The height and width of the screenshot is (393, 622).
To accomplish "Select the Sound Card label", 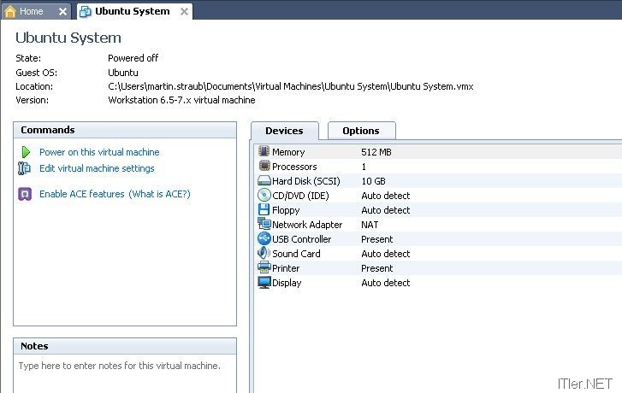I will pyautogui.click(x=296, y=254).
